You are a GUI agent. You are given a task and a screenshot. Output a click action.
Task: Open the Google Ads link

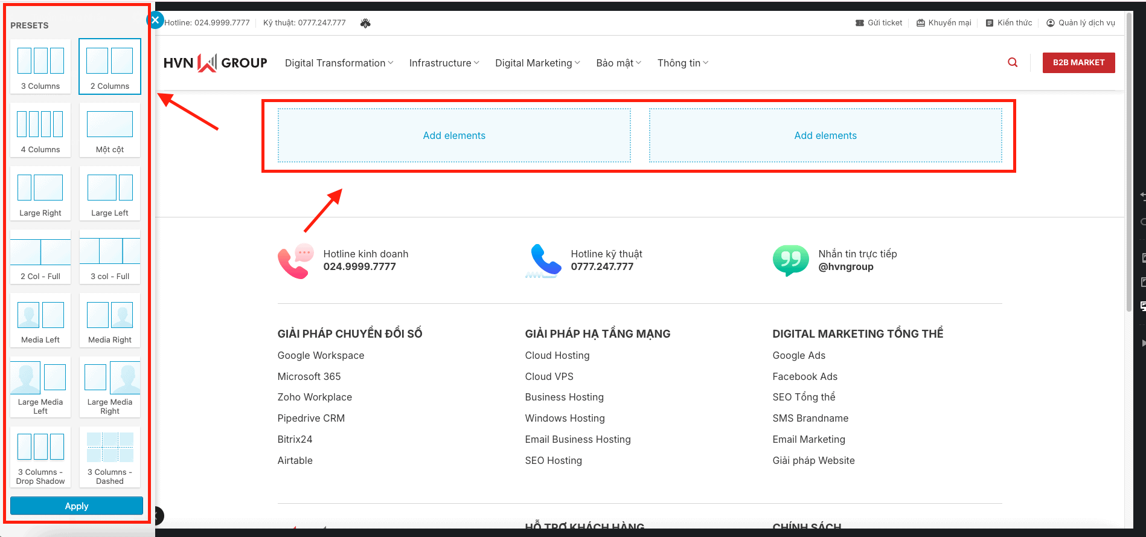[799, 355]
